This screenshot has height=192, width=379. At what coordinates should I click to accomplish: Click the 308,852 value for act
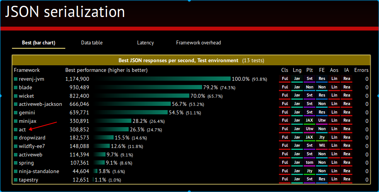[79, 130]
